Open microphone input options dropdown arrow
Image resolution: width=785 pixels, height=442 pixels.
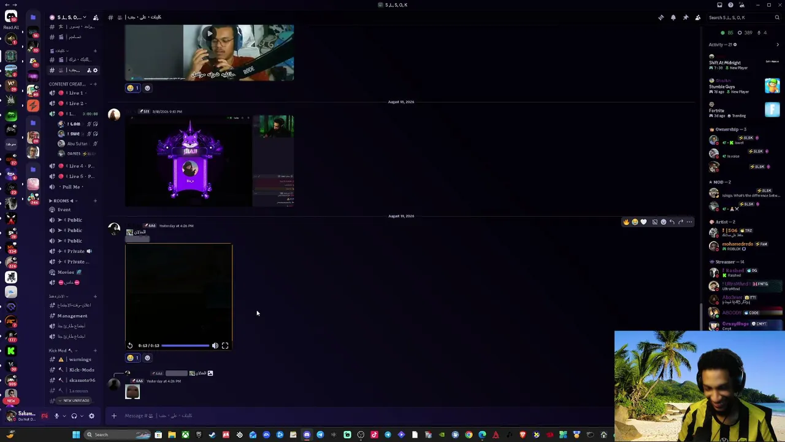click(x=64, y=416)
